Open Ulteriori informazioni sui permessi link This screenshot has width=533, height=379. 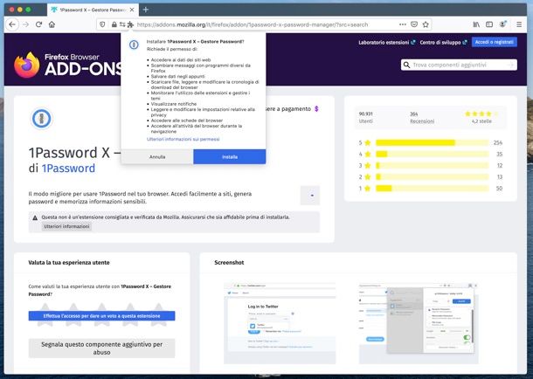(x=183, y=139)
